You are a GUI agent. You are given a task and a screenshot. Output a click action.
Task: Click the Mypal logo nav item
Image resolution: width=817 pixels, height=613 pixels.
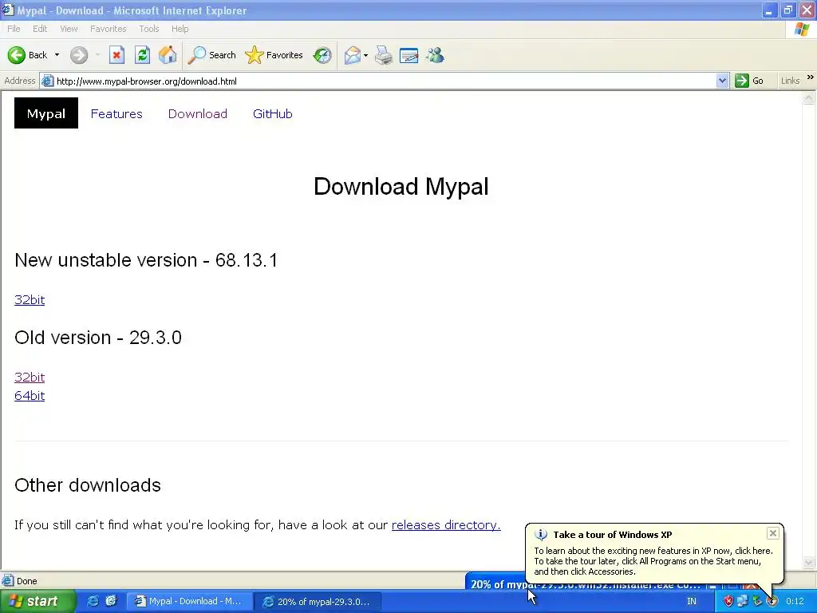[45, 113]
